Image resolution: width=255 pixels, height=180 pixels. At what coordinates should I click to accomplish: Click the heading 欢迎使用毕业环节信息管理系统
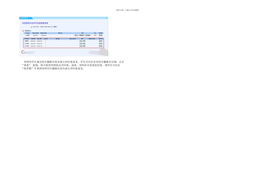35,23
